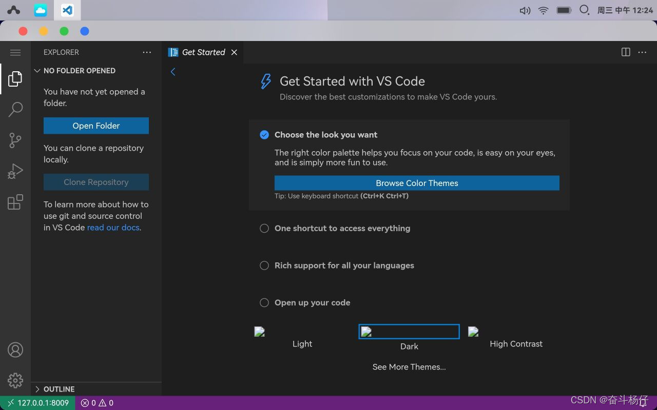The height and width of the screenshot is (410, 657).
Task: Open the Explorer view in activity bar
Action: click(15, 79)
